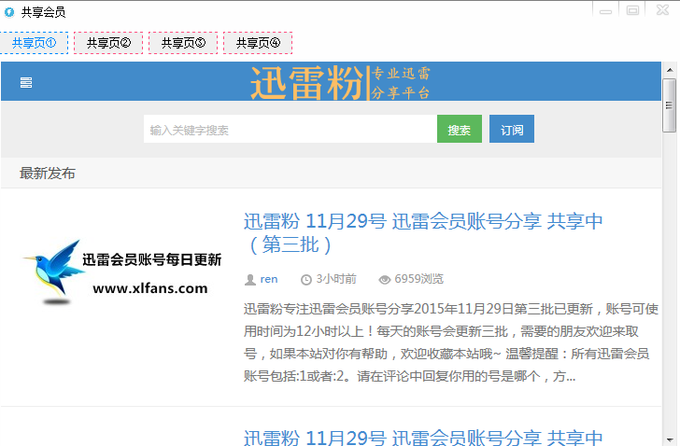
Task: Switch to 共享页① tab
Action: pos(35,43)
